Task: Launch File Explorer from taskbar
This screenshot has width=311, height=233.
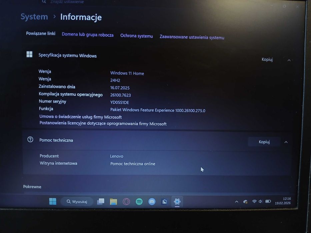Action: 113,202
